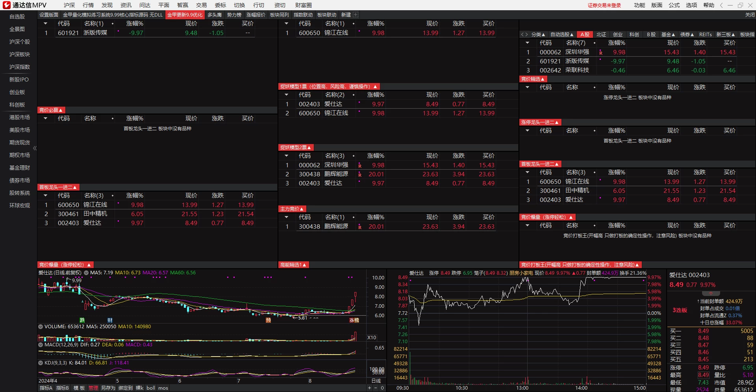Screen dimensions: 756x392
Task: Open the 公式 menu
Action: point(674,5)
